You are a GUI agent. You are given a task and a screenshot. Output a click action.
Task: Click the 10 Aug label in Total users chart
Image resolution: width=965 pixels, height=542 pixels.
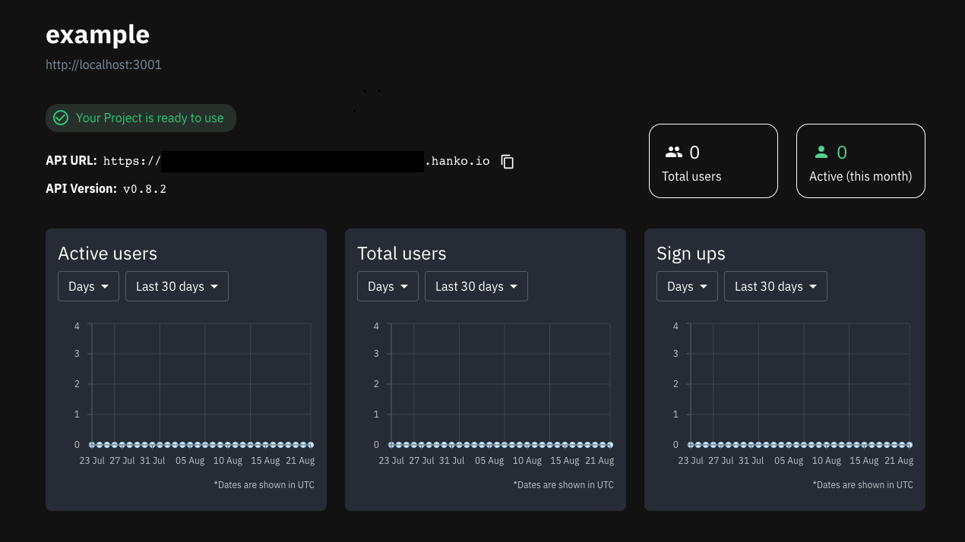(527, 461)
